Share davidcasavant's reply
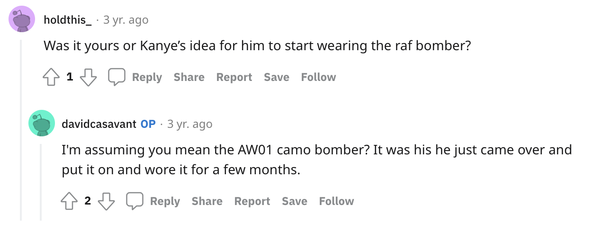Image resolution: width=594 pixels, height=232 pixels. [x=207, y=201]
